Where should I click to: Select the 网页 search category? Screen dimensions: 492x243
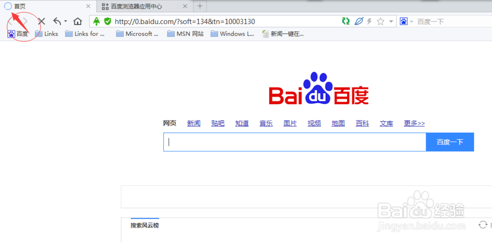[170, 123]
